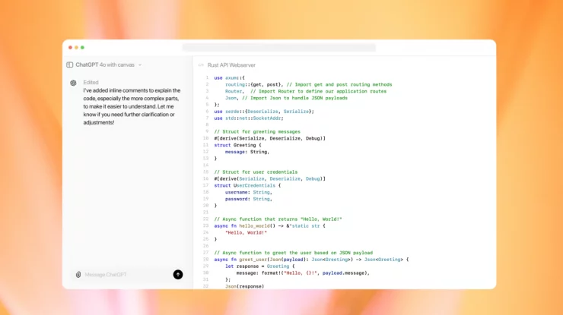Click the 'greet the user based on JSON payload' comment
This screenshot has height=315, width=563.
pos(294,253)
